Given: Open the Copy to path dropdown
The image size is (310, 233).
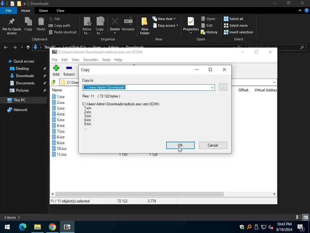Looking at the screenshot, I should click(x=212, y=87).
